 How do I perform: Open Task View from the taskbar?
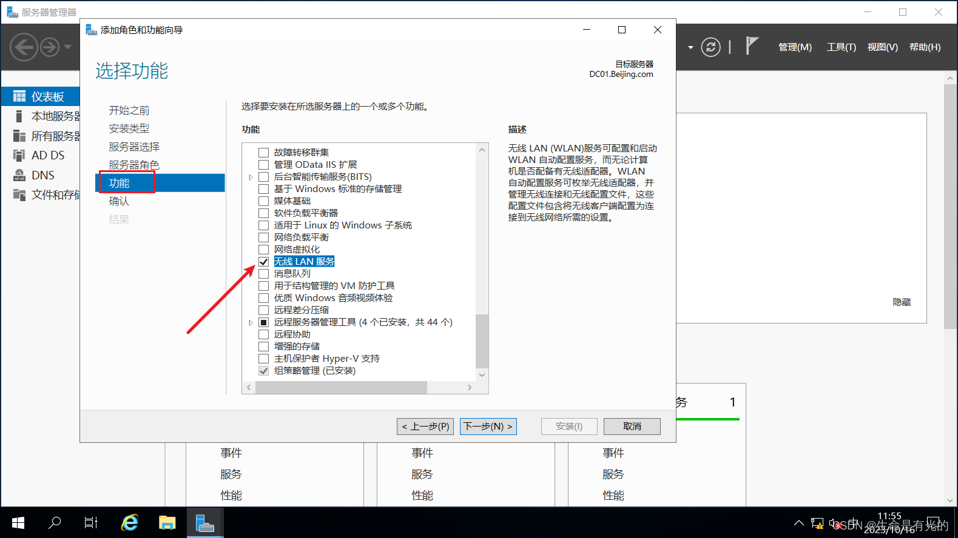[x=91, y=522]
